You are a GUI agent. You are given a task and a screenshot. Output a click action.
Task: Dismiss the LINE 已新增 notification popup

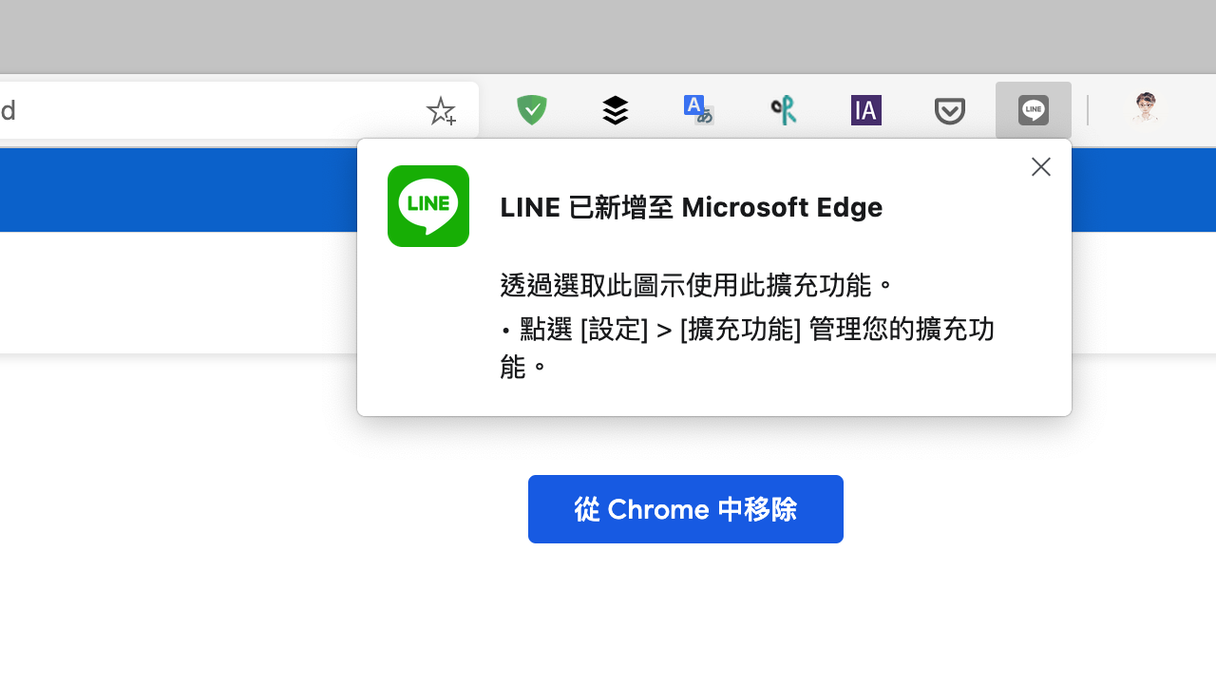pos(1040,166)
